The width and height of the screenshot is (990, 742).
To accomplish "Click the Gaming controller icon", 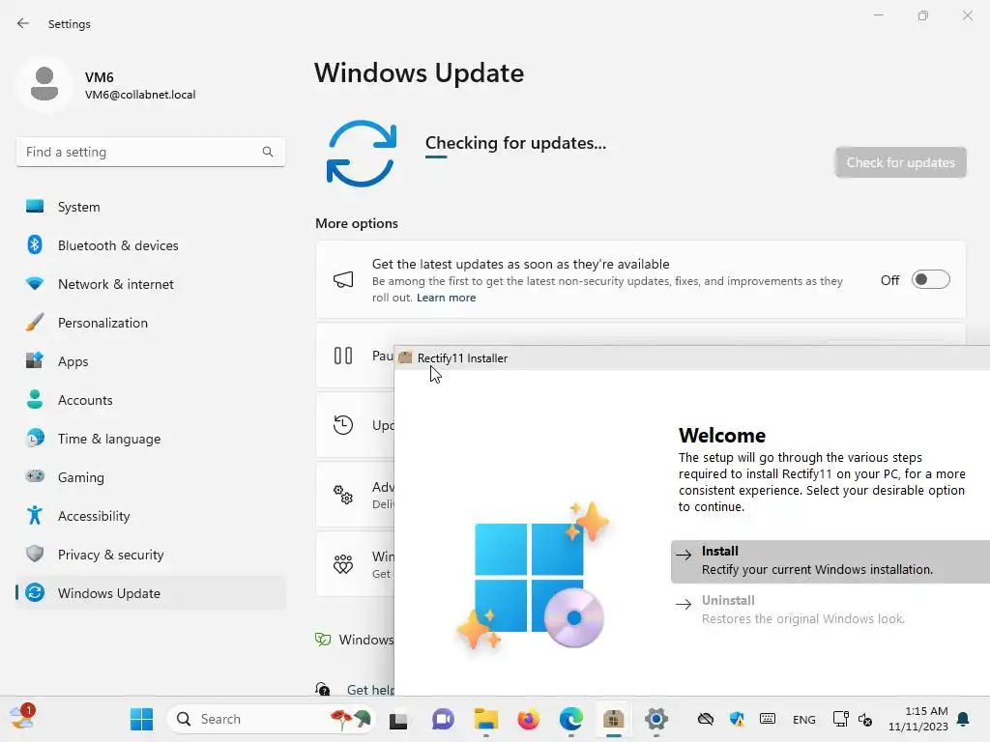I will [35, 476].
